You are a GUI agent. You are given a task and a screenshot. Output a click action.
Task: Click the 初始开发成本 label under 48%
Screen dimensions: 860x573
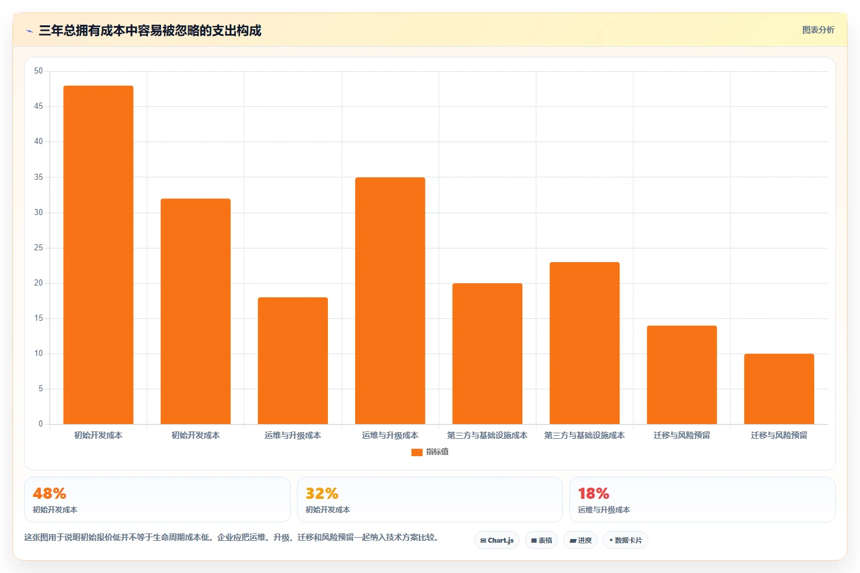point(55,510)
